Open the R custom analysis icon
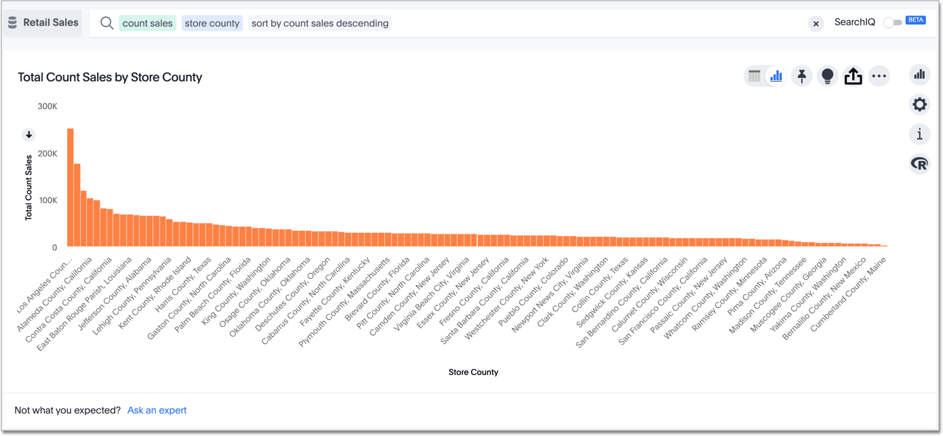This screenshot has height=436, width=943. (919, 164)
